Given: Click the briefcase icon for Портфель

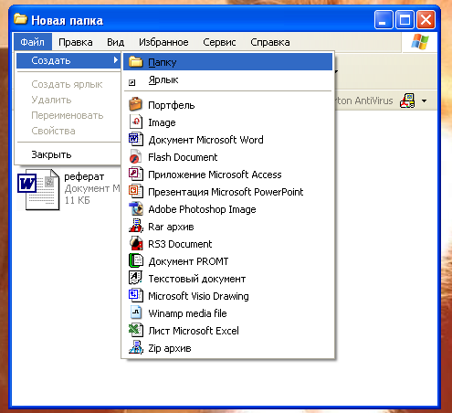Looking at the screenshot, I should pos(135,104).
